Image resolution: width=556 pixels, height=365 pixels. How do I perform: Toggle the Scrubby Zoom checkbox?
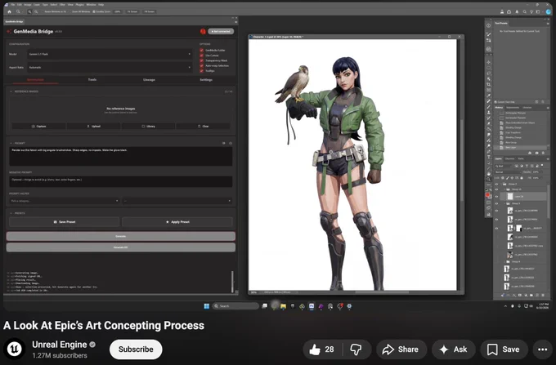pyautogui.click(x=93, y=11)
